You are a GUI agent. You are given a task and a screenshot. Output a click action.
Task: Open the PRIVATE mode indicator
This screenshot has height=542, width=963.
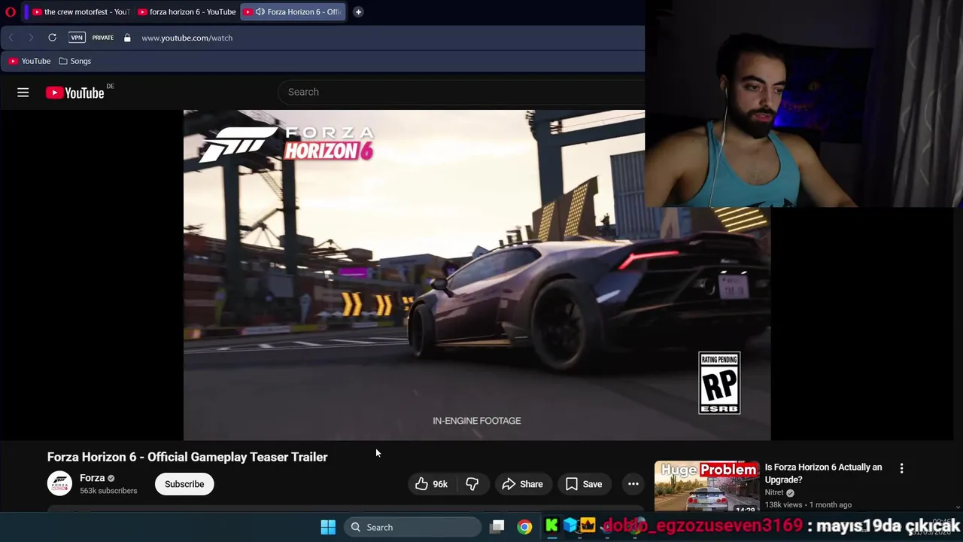click(x=103, y=38)
